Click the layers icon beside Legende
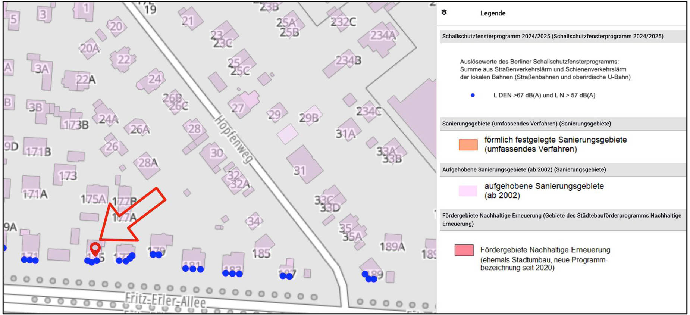The height and width of the screenshot is (315, 690). click(444, 12)
